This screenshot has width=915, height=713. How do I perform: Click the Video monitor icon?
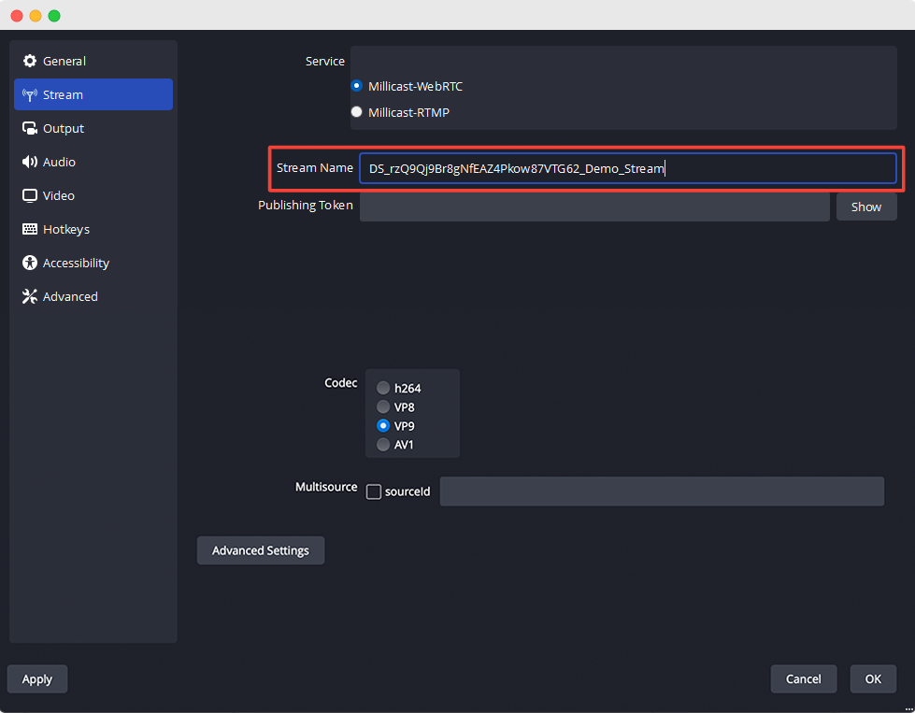(30, 195)
